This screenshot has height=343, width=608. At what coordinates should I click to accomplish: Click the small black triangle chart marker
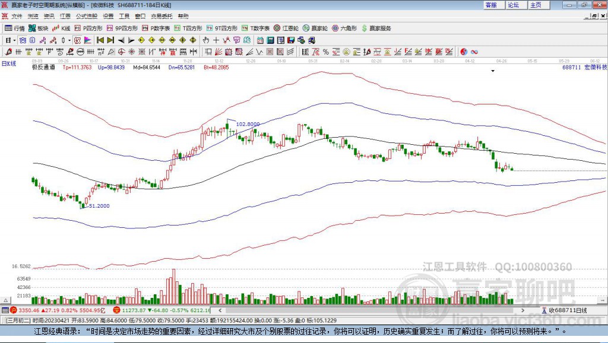(x=493, y=71)
